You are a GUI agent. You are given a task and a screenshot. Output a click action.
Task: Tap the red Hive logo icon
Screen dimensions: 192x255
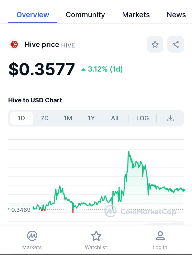tap(14, 44)
